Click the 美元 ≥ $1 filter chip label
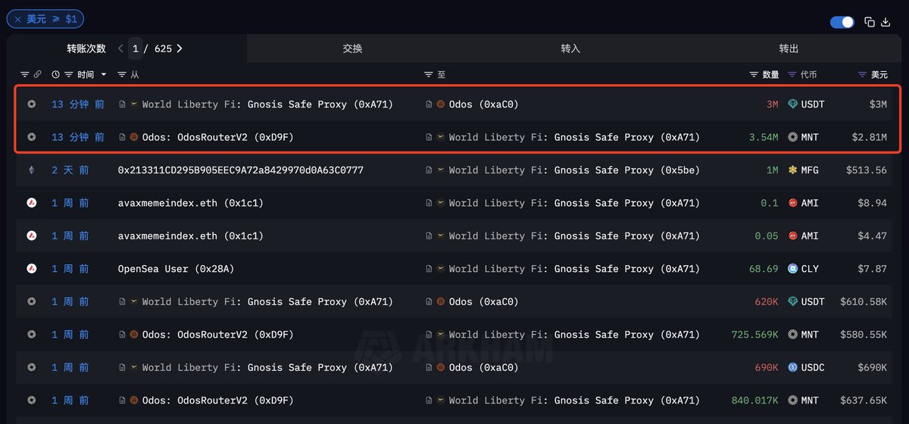The image size is (909, 424). 52,19
